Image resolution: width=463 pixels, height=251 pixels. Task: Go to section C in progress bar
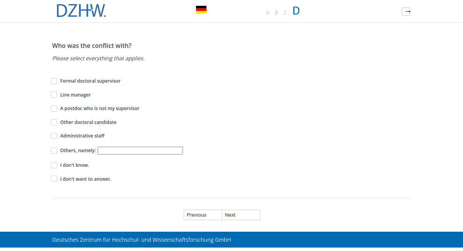click(x=285, y=13)
